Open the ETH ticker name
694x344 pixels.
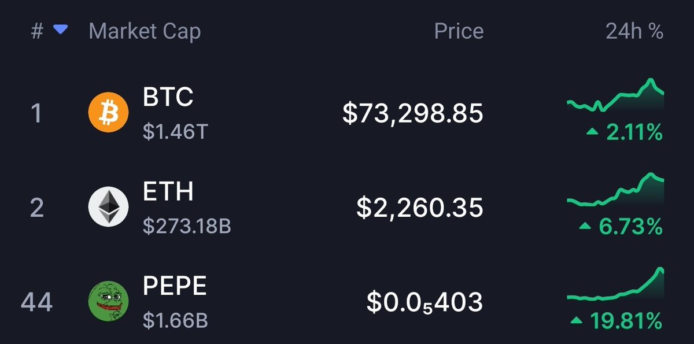[168, 192]
